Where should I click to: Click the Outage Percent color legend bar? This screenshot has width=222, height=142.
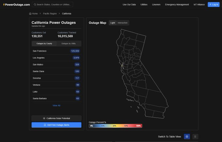coord(115,126)
